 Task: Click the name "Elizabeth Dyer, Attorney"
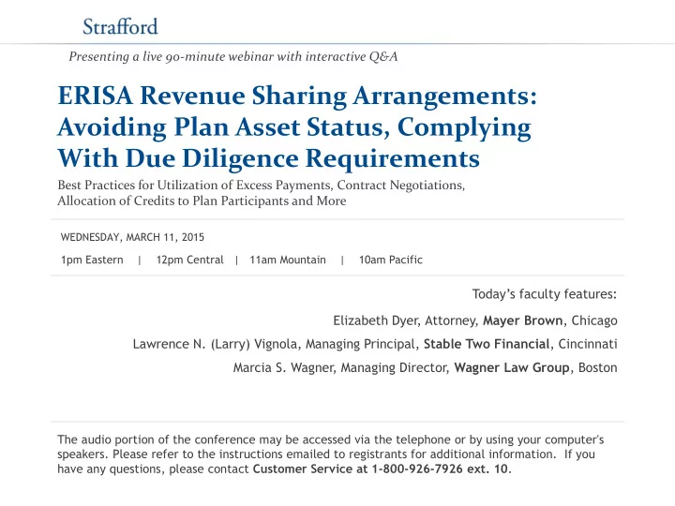[405, 321]
